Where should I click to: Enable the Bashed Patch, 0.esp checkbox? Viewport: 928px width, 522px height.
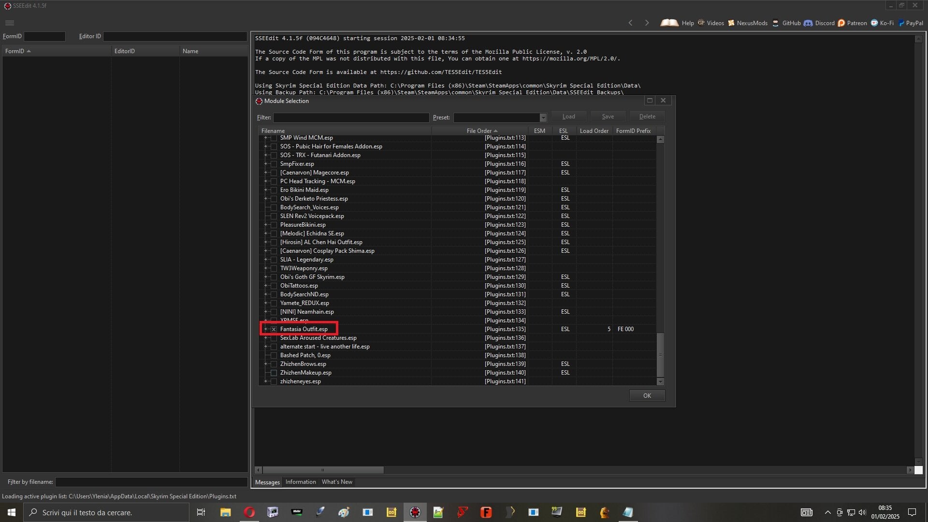(x=274, y=355)
